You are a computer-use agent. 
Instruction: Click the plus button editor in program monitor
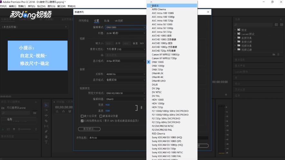(x=226, y=95)
